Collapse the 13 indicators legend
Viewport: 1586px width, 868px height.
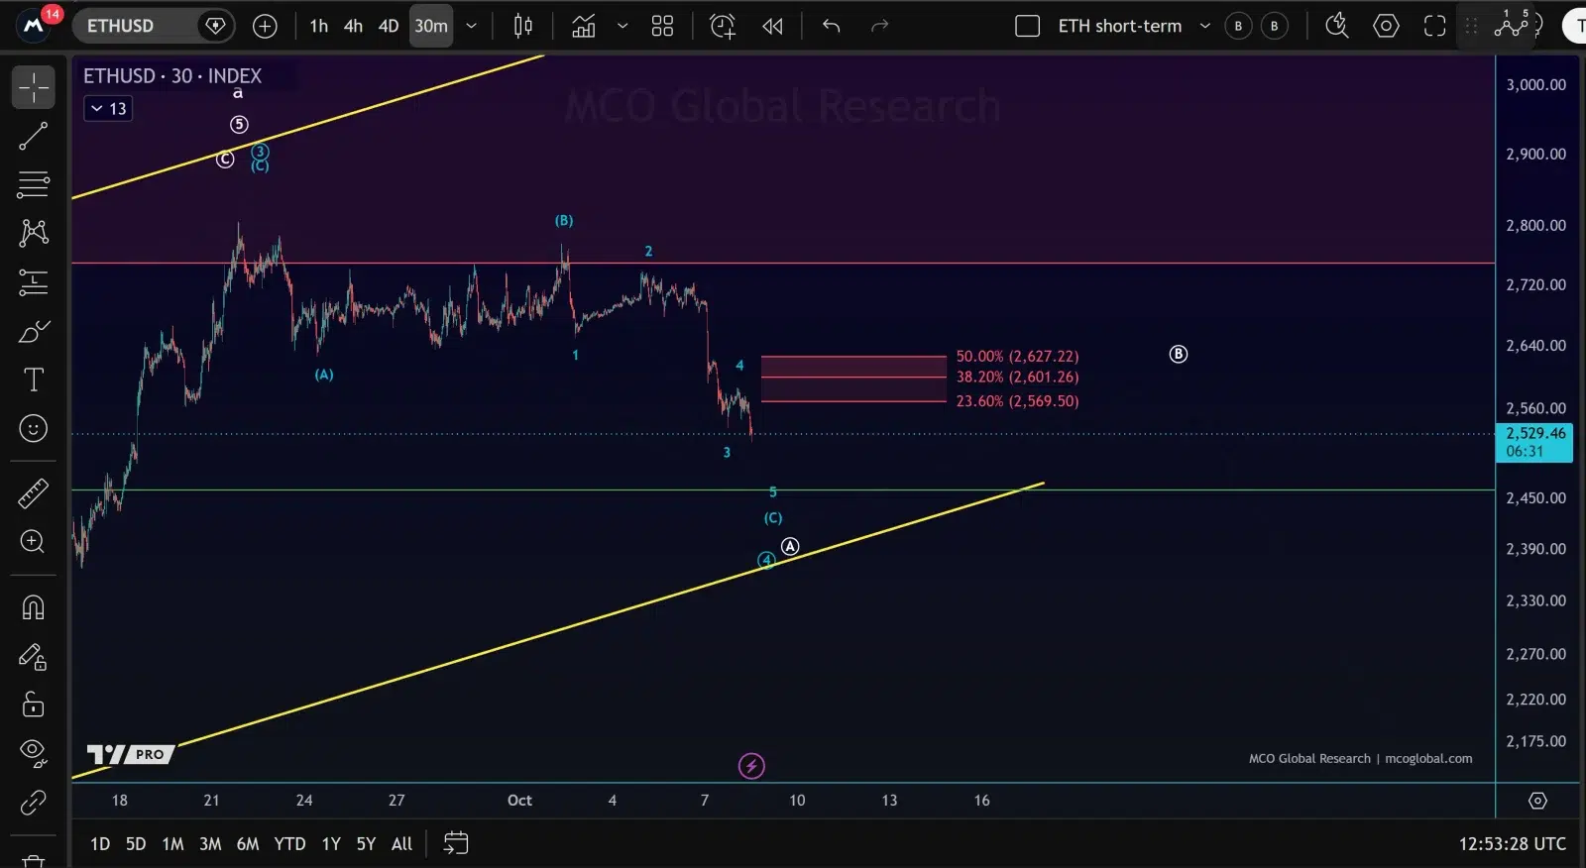[x=108, y=108]
